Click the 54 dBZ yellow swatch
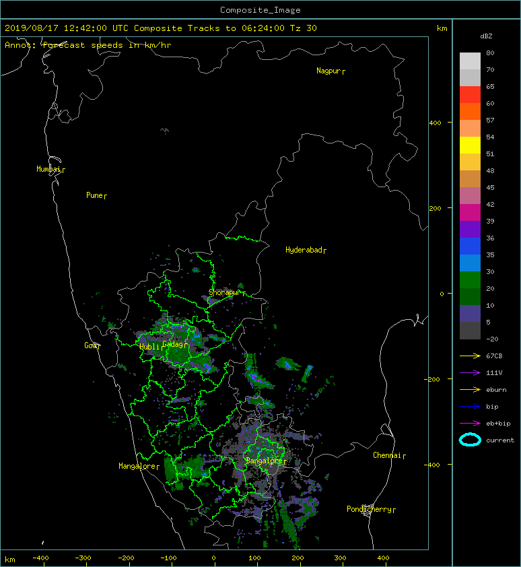This screenshot has height=567, width=521. coord(470,145)
